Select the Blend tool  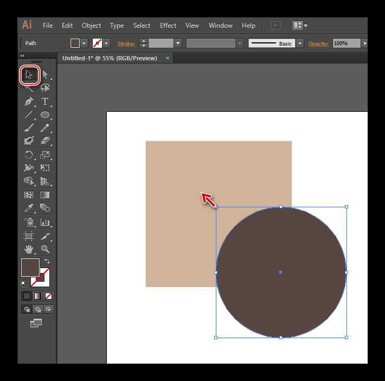point(45,208)
